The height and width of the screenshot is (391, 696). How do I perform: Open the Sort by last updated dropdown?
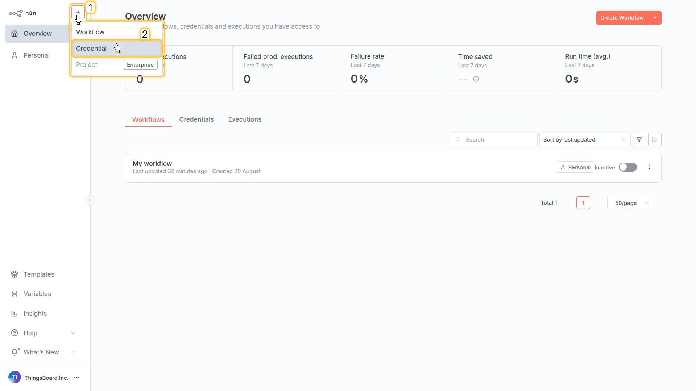[584, 139]
